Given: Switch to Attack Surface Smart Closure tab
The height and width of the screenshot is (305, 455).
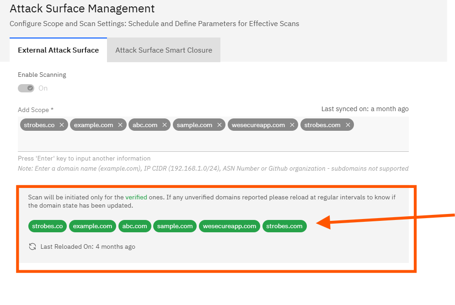Looking at the screenshot, I should coord(164,50).
